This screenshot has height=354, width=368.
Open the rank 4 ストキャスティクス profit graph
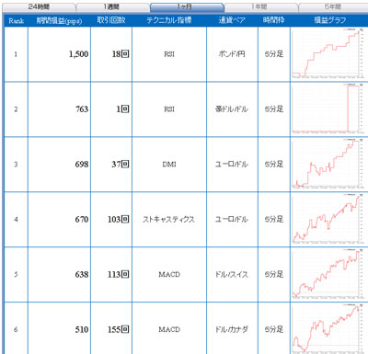point(328,220)
